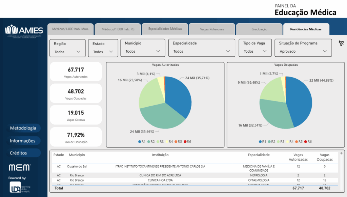Click the Informações sidebar button
The width and height of the screenshot is (347, 197).
click(x=22, y=141)
